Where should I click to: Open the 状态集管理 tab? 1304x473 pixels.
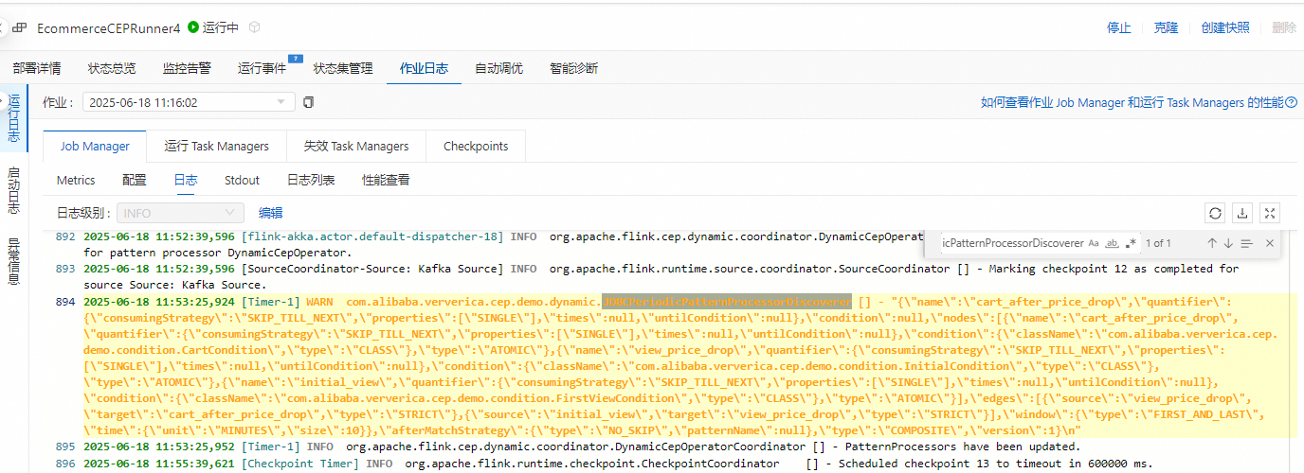pyautogui.click(x=343, y=68)
